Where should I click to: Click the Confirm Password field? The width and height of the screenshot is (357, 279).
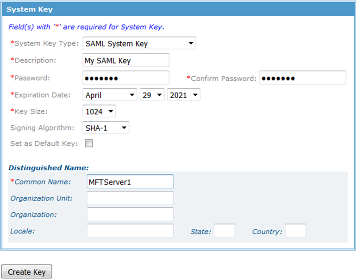(303, 78)
